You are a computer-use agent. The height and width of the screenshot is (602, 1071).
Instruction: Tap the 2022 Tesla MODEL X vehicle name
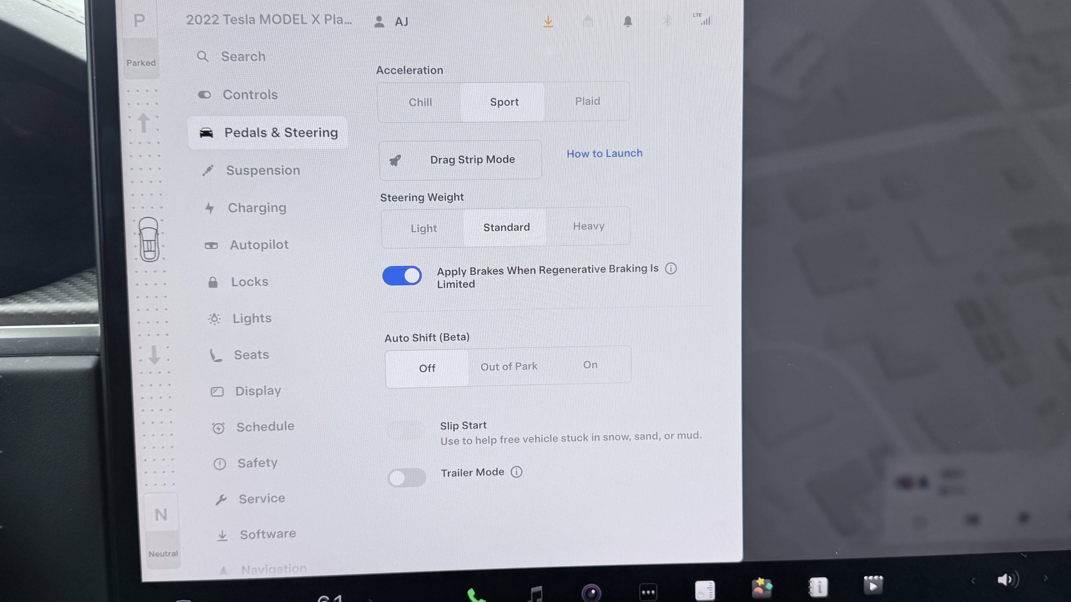coord(268,20)
